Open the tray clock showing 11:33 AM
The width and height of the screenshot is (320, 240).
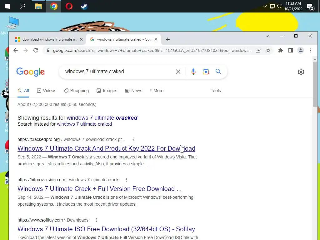(293, 6)
